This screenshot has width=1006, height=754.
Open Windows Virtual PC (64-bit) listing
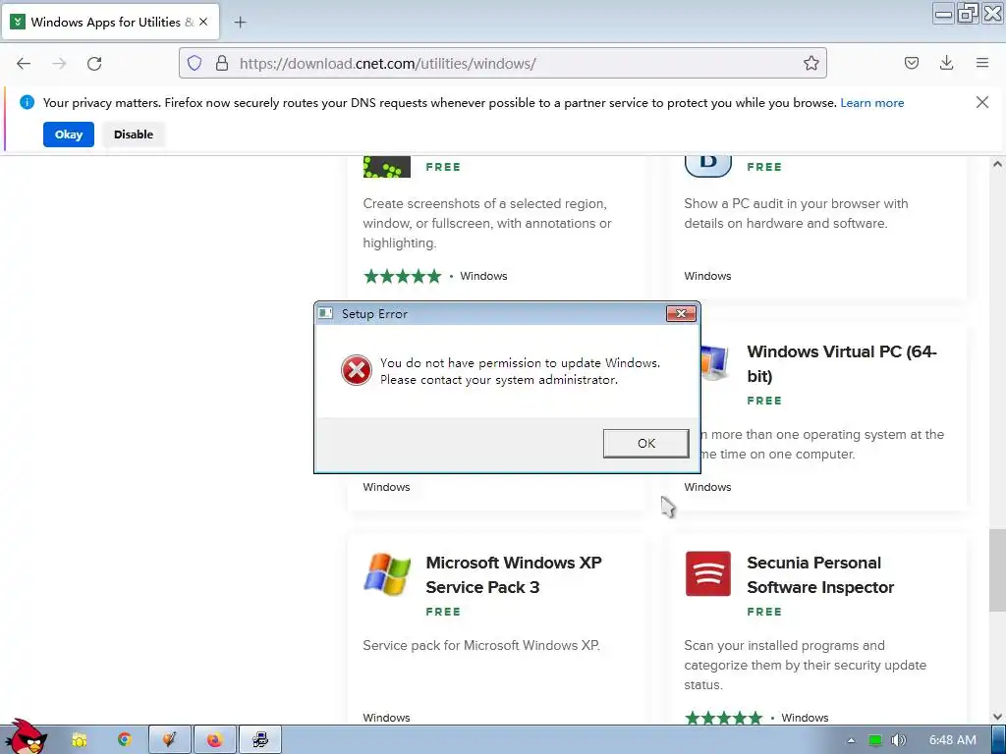(x=841, y=363)
